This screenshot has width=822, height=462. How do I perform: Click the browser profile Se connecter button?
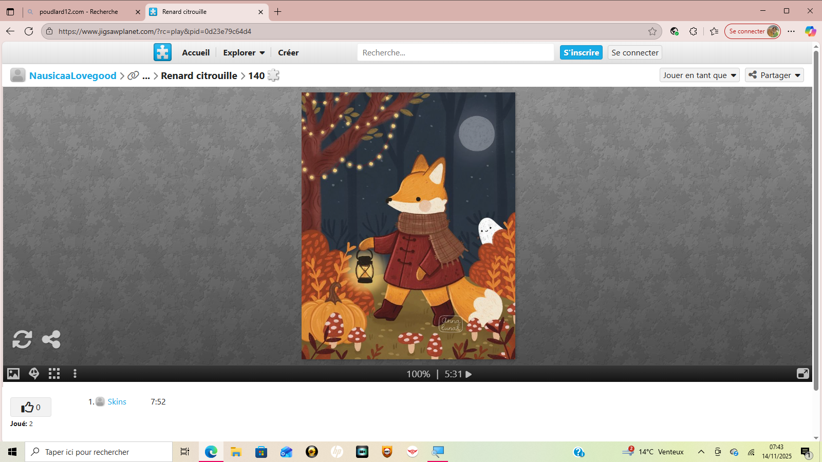pos(753,31)
